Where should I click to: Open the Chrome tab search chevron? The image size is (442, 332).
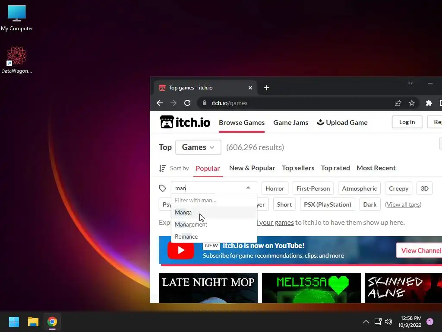point(410,83)
